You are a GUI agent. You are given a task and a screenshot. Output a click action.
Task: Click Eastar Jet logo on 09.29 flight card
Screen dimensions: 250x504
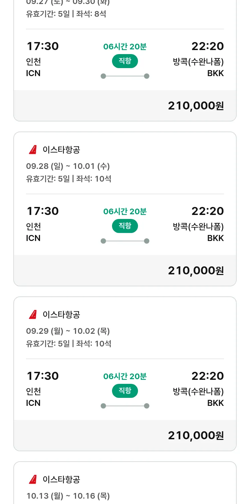click(33, 314)
